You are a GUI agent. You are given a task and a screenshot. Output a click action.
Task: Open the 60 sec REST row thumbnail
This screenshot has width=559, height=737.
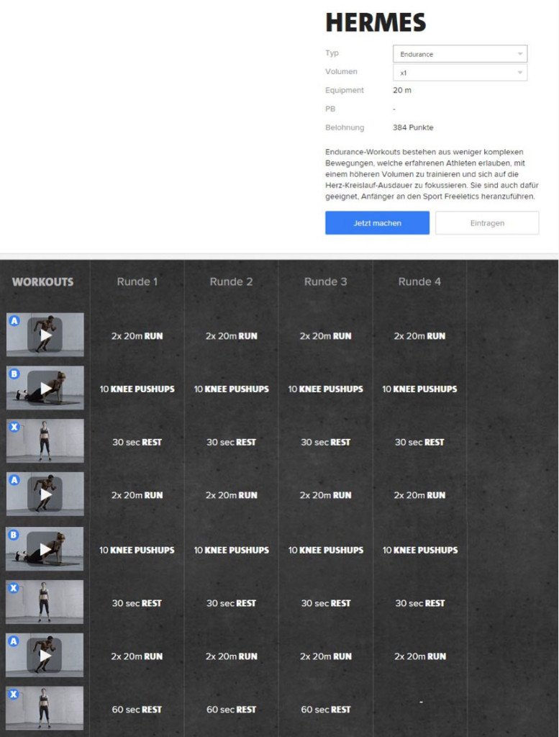click(45, 708)
